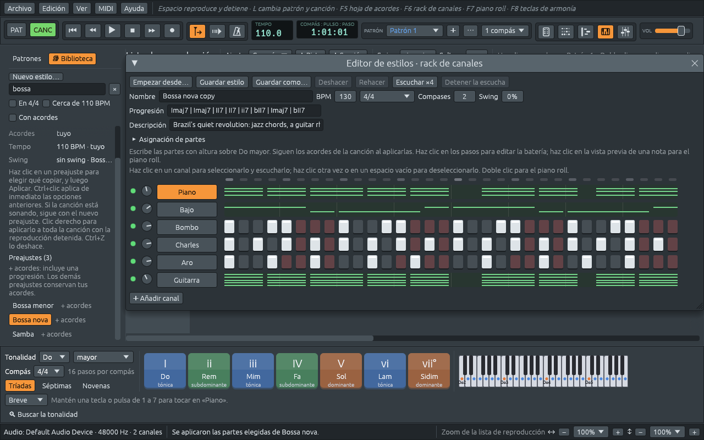This screenshot has width=704, height=440.
Task: Open the Patrón 1 pattern dropdown
Action: (x=414, y=31)
